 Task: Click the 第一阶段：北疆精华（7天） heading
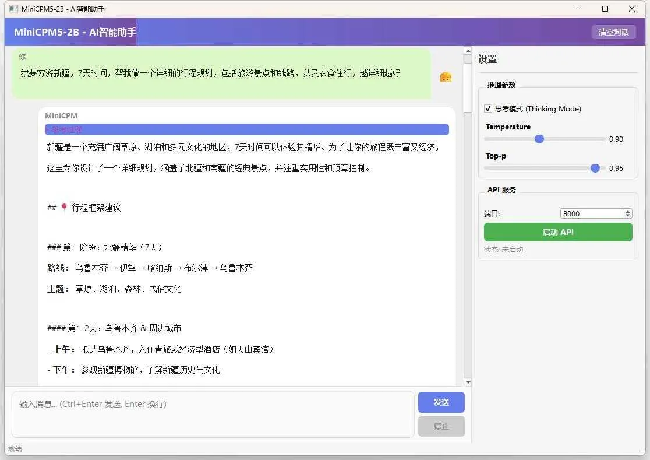coord(105,247)
